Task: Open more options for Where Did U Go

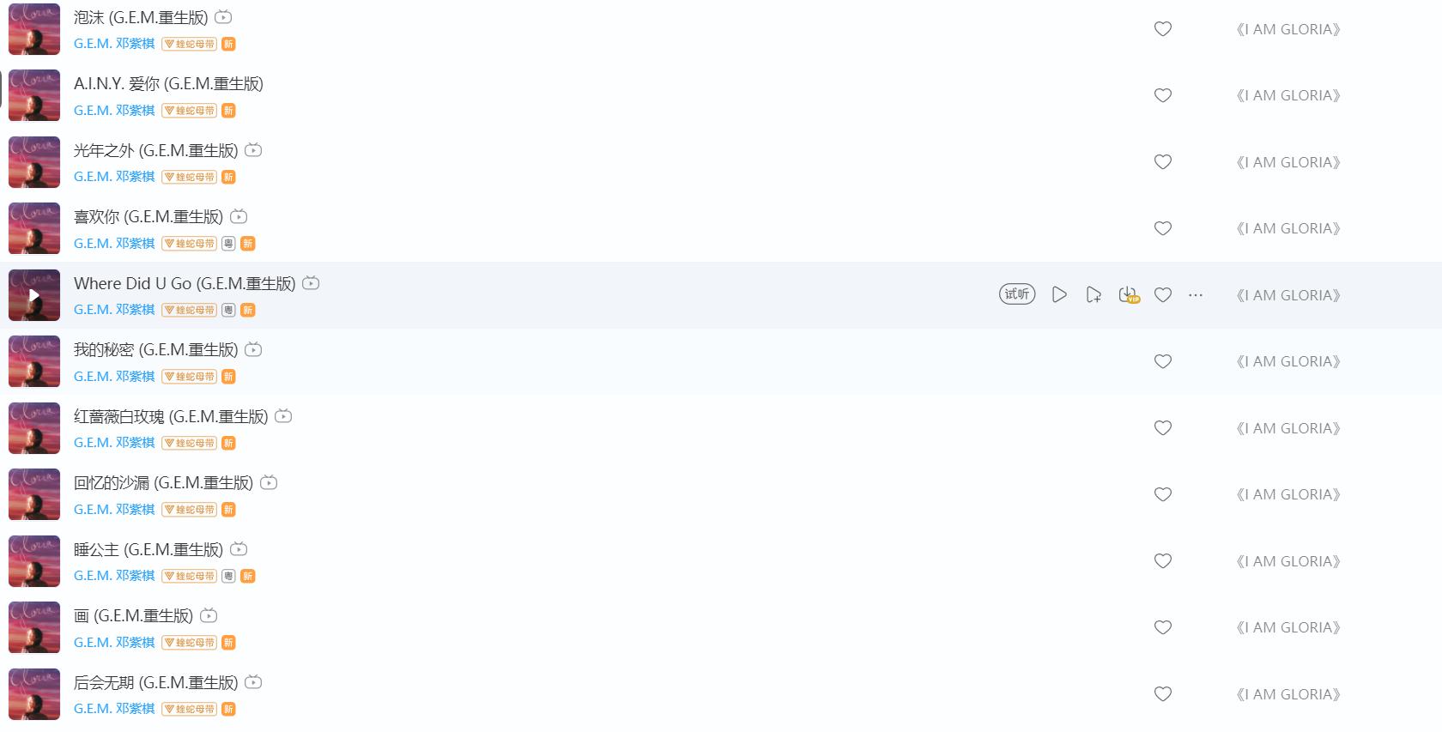Action: 1196,294
